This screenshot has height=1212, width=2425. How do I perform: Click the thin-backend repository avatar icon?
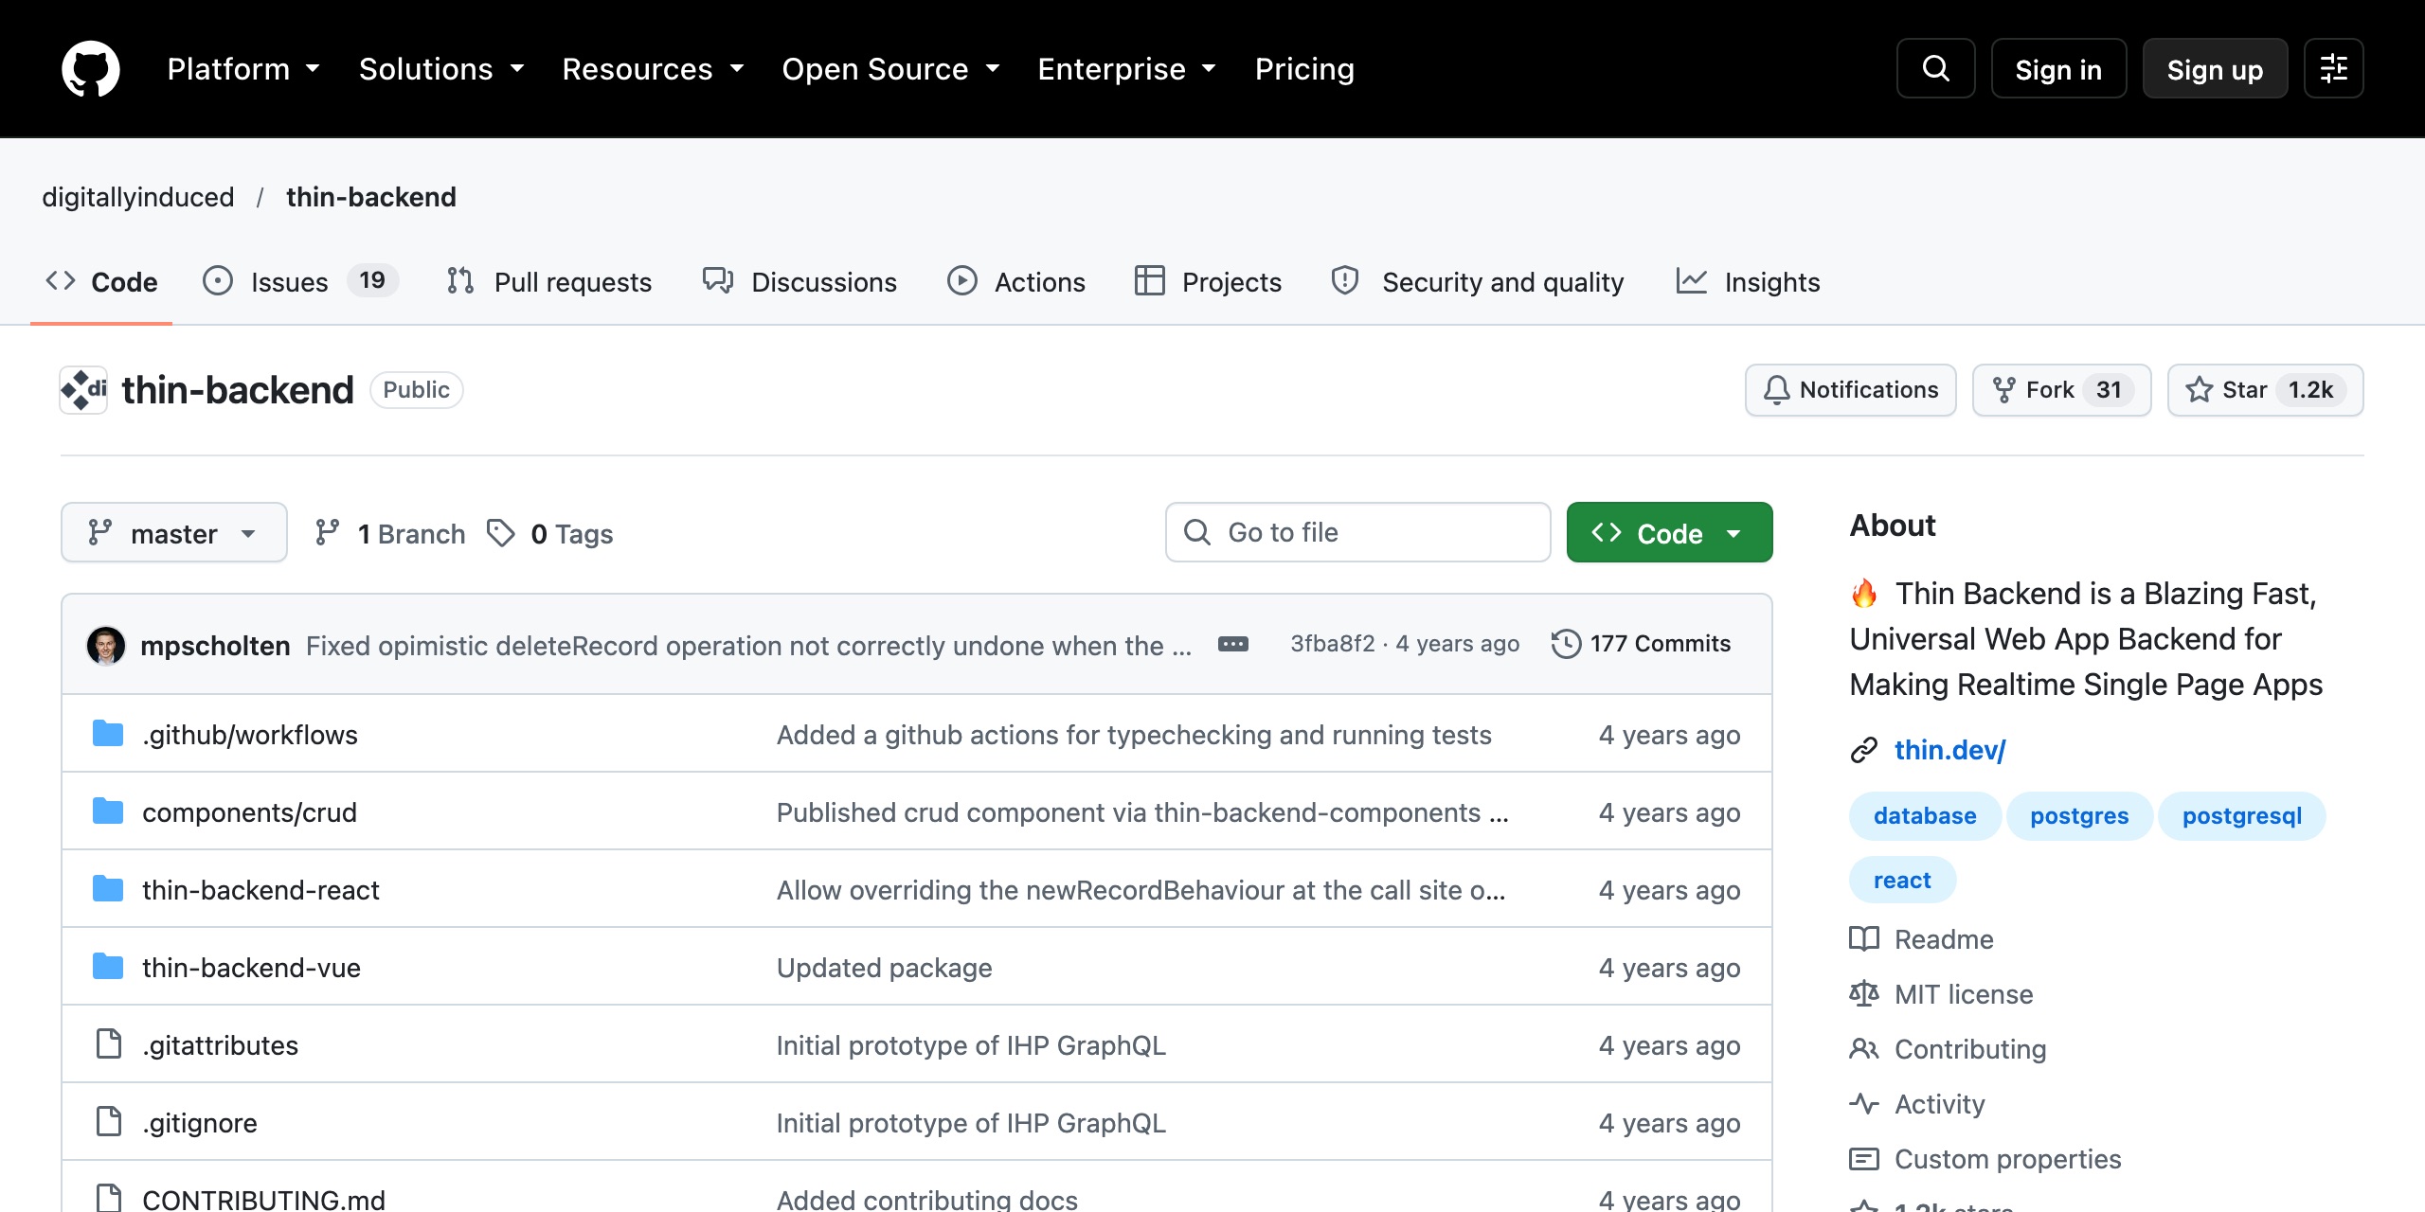coord(83,390)
